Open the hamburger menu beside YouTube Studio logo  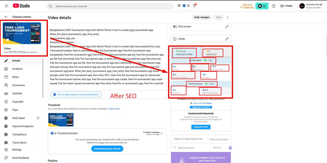click(6, 6)
